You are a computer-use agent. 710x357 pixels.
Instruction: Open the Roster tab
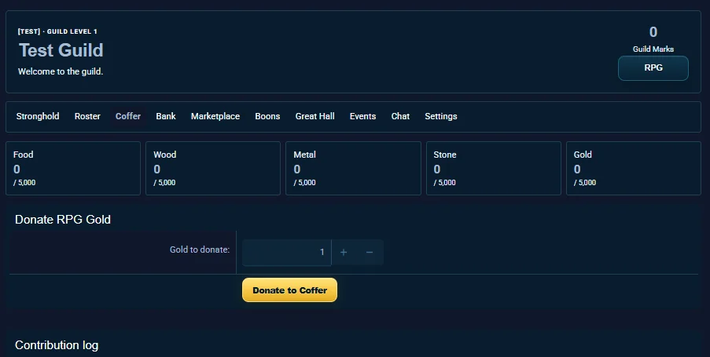tap(87, 116)
